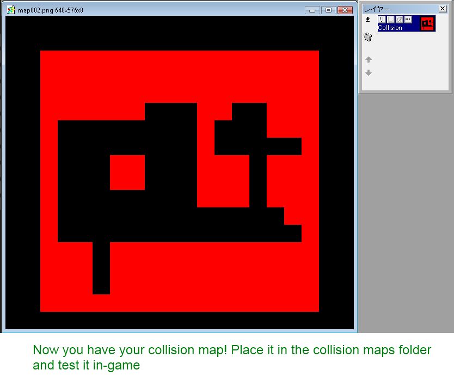
Task: Toggle the L lock button on Collision layer
Action: pos(390,20)
